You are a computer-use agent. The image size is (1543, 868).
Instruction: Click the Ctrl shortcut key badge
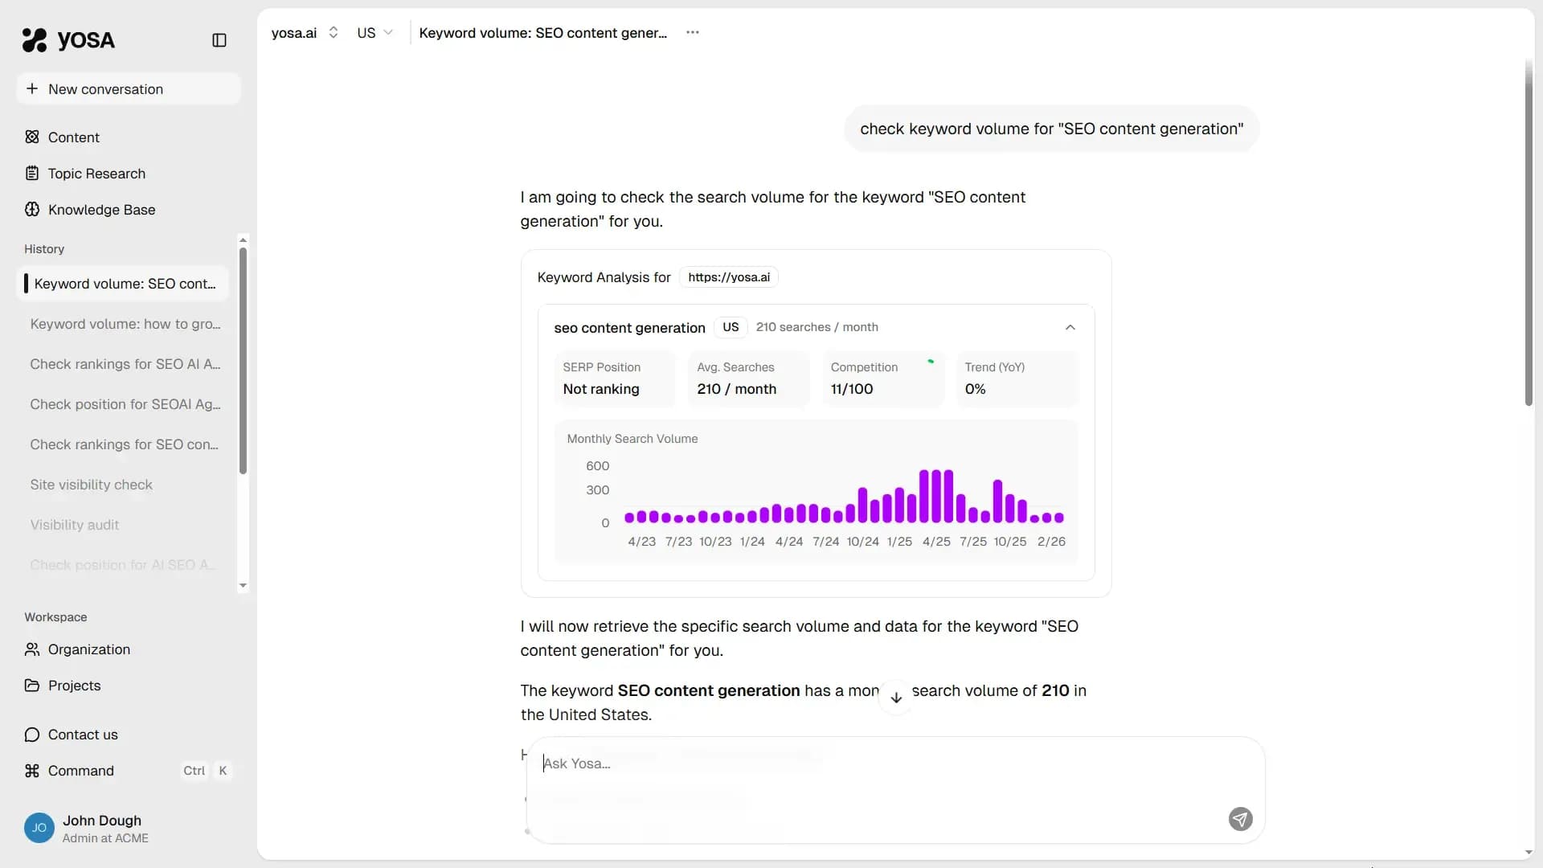pyautogui.click(x=194, y=771)
